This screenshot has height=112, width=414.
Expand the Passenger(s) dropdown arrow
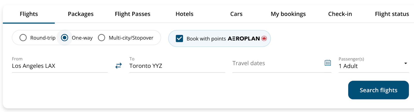coord(405,63)
